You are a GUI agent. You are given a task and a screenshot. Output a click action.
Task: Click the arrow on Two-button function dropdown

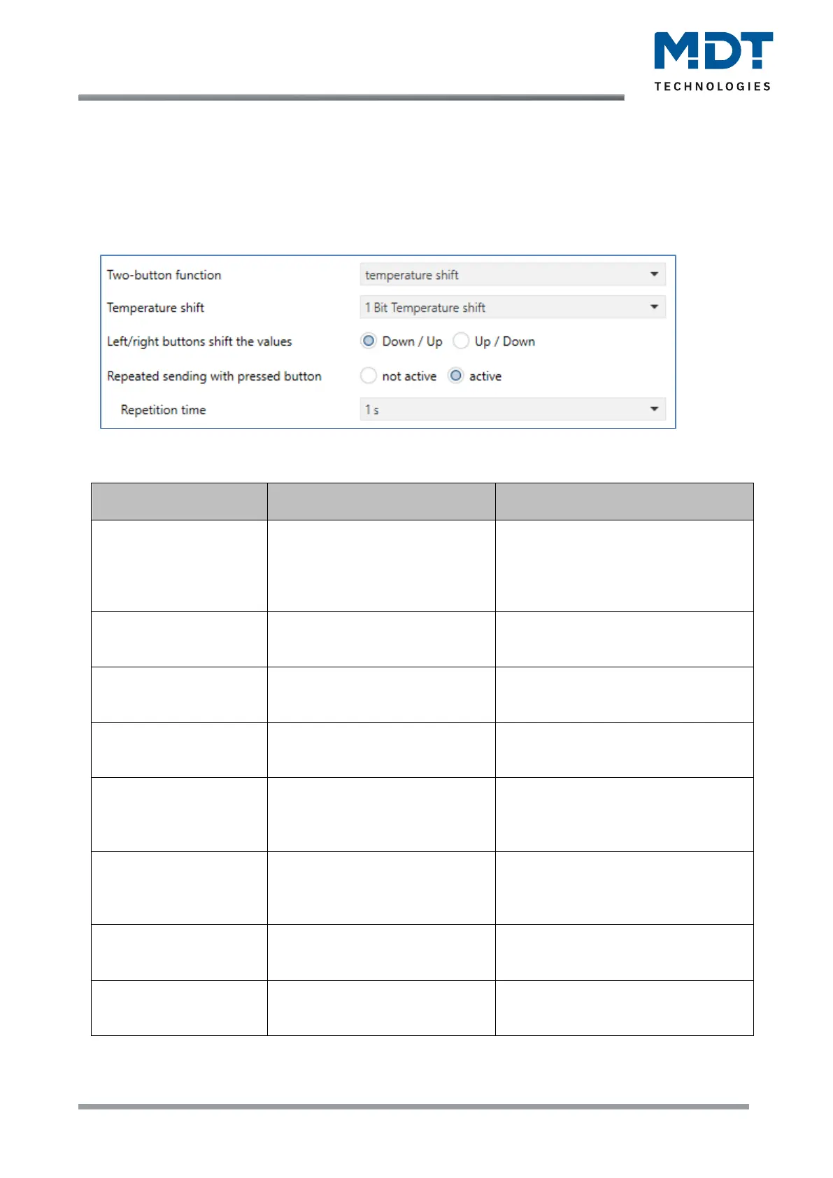coord(654,274)
